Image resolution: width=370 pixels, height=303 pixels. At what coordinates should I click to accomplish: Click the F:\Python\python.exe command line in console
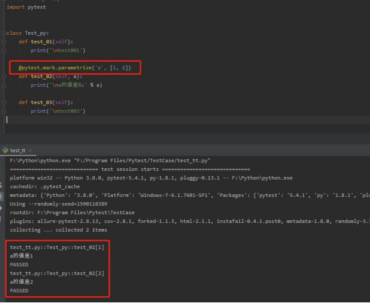[110, 161]
